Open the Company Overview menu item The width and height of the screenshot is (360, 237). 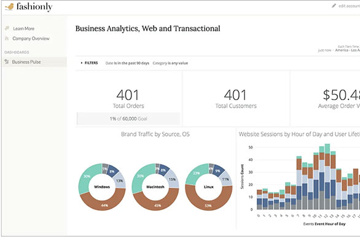31,39
